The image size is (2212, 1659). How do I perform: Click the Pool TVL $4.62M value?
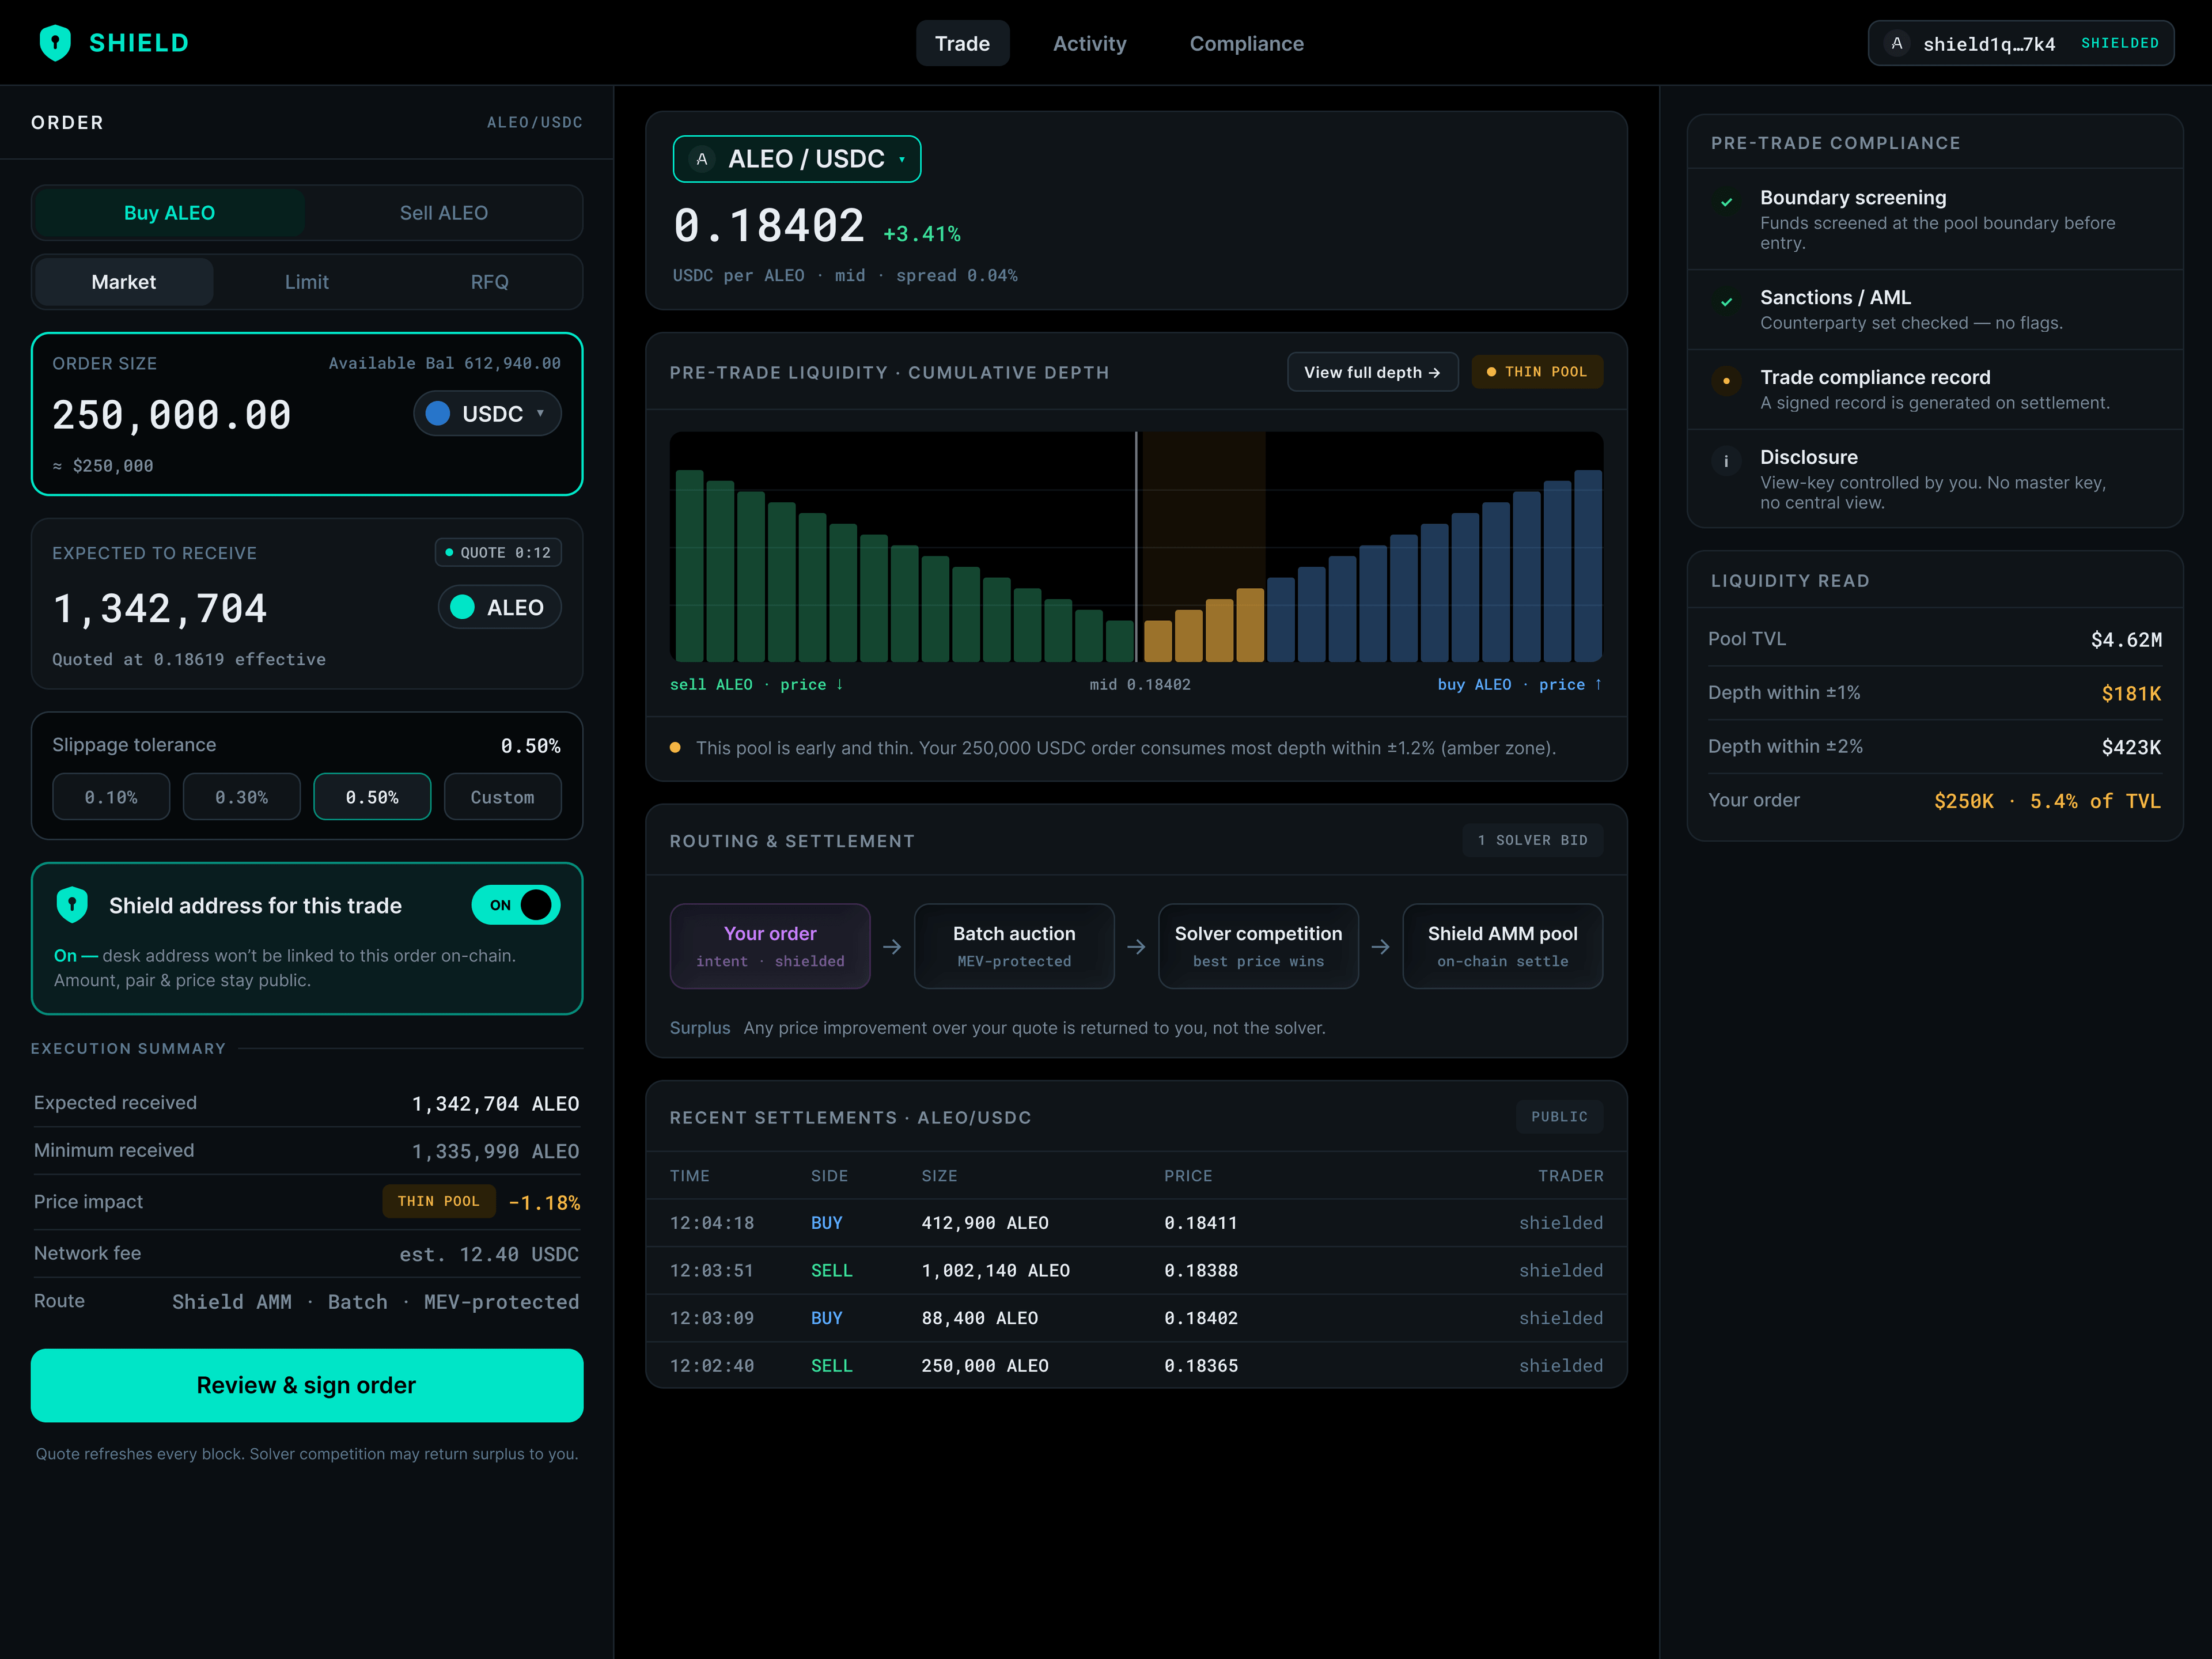click(x=2126, y=640)
